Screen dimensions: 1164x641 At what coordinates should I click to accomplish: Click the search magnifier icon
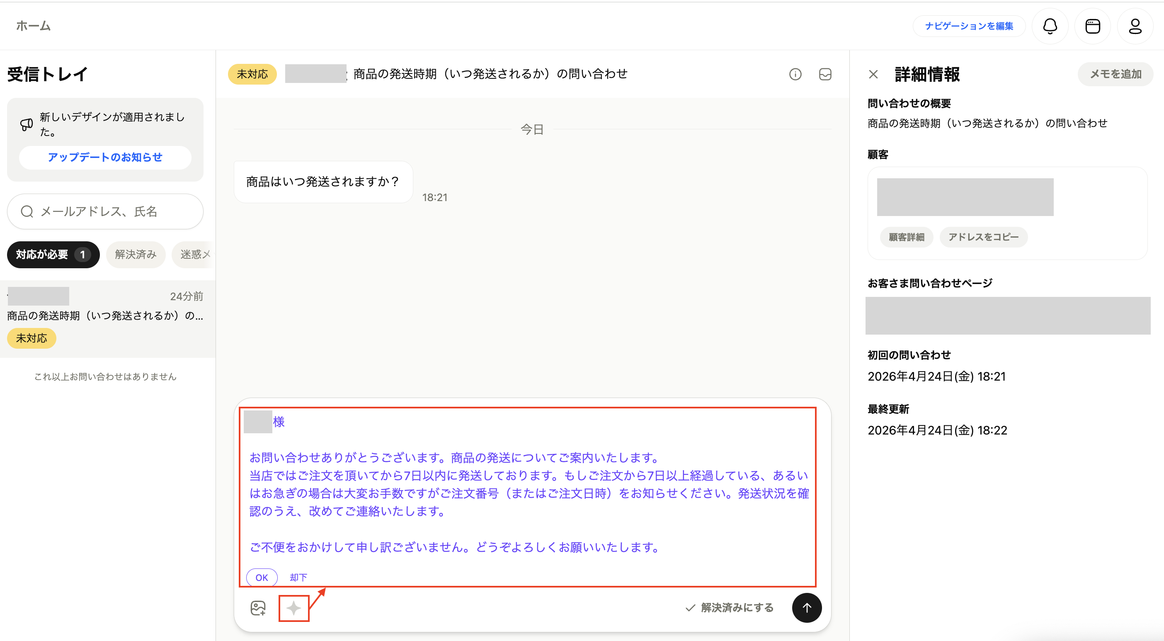(27, 211)
